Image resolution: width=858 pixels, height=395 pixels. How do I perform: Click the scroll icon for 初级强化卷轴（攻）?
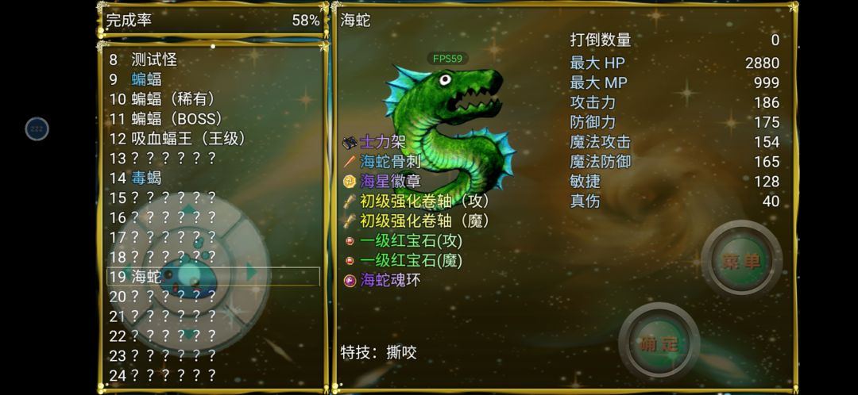point(350,201)
